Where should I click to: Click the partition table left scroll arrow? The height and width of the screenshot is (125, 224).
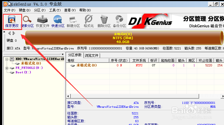click(x=68, y=96)
